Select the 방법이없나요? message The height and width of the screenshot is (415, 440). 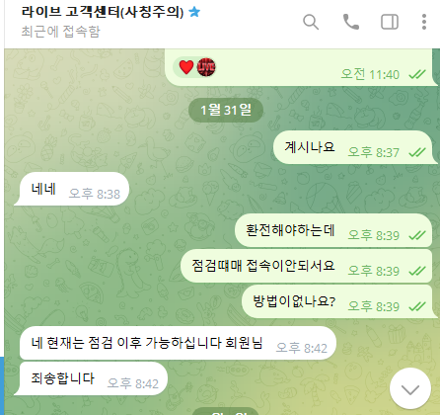(338, 301)
